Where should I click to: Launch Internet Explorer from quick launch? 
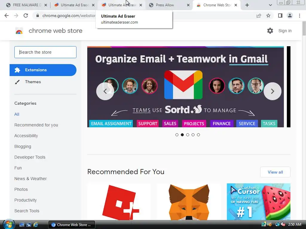(x=36, y=225)
